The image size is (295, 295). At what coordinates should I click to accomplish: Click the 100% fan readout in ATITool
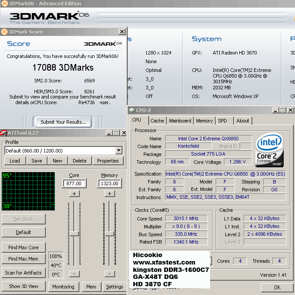click(x=56, y=256)
